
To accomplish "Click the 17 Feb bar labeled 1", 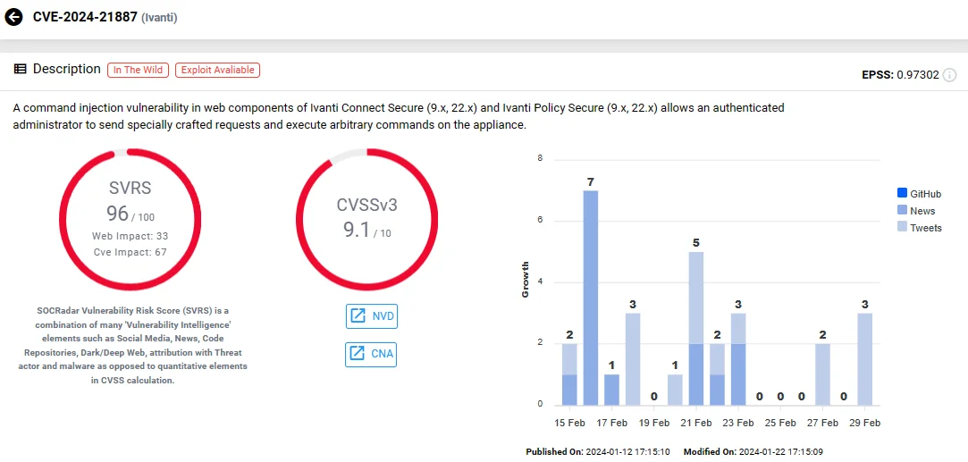I will [611, 390].
